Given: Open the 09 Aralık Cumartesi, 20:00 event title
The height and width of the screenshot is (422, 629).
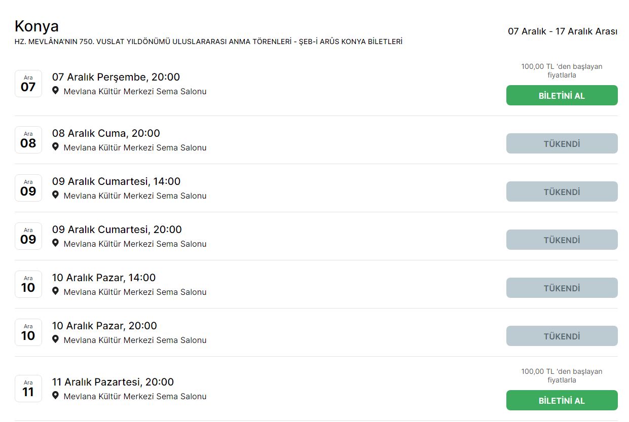Looking at the screenshot, I should tap(117, 229).
